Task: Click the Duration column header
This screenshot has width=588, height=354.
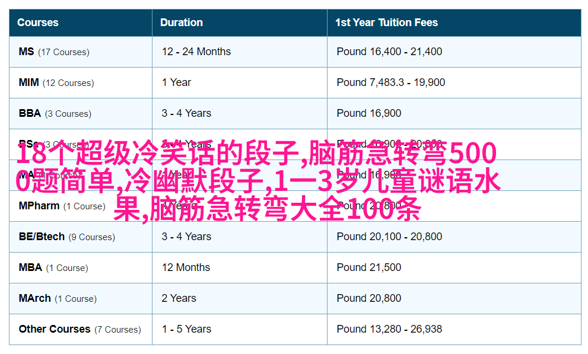Action: [182, 23]
